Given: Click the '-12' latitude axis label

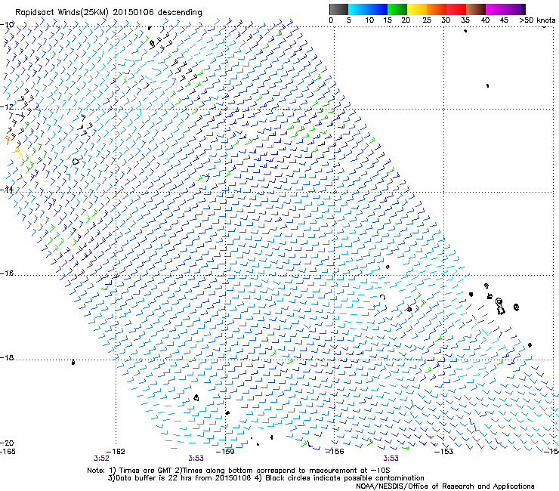Looking at the screenshot, I should [x=6, y=107].
